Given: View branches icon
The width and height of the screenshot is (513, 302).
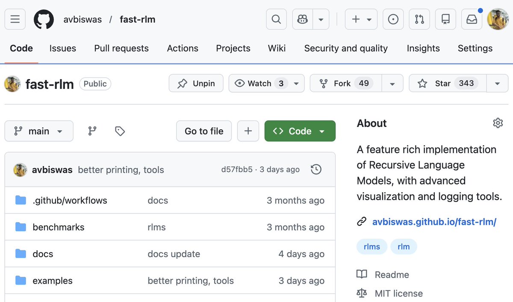Looking at the screenshot, I should [92, 131].
